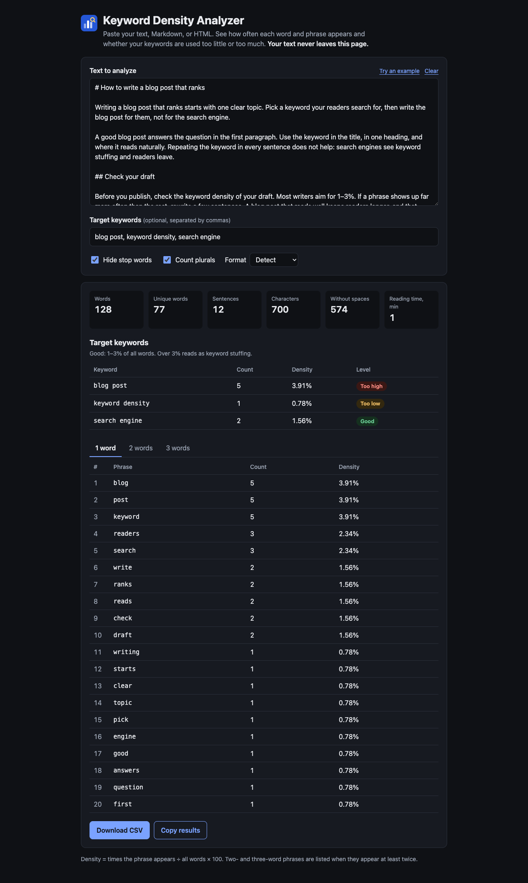This screenshot has width=528, height=883.
Task: Click the 'clear' phrase in row 13
Action: 123,686
